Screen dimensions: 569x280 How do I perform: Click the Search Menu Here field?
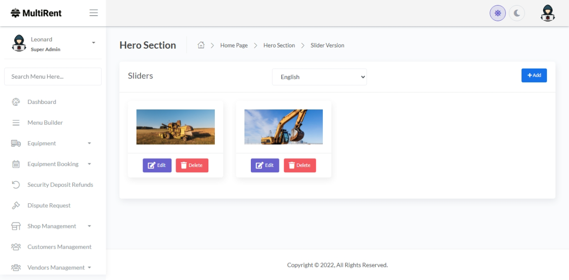pyautogui.click(x=53, y=76)
